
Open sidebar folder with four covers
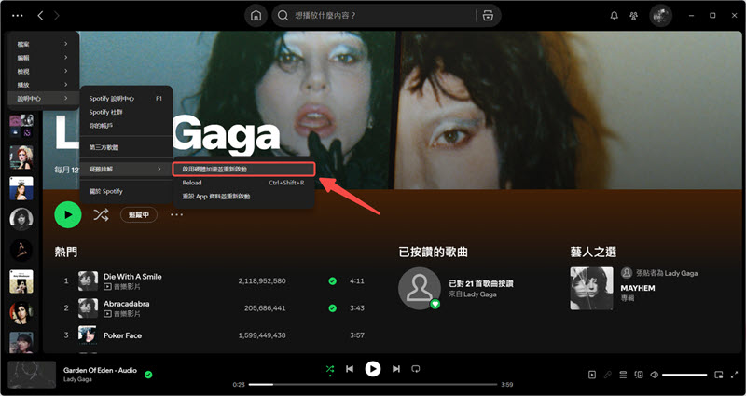point(21,126)
